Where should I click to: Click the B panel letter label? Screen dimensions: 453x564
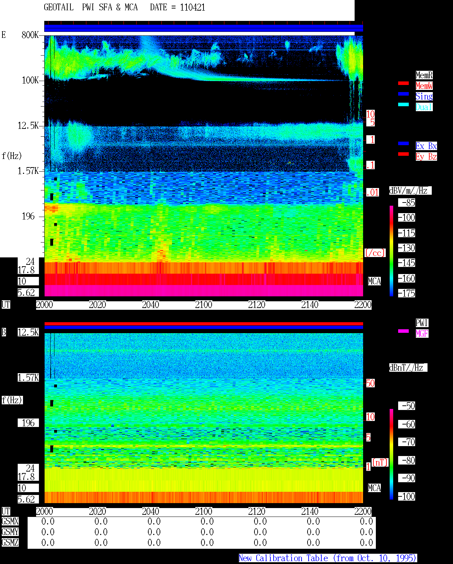pos(4,332)
